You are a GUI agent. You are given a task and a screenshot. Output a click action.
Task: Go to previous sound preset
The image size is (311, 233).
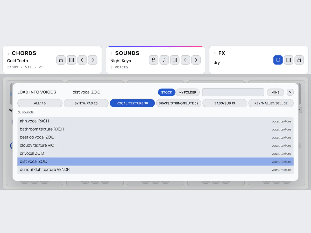185,60
